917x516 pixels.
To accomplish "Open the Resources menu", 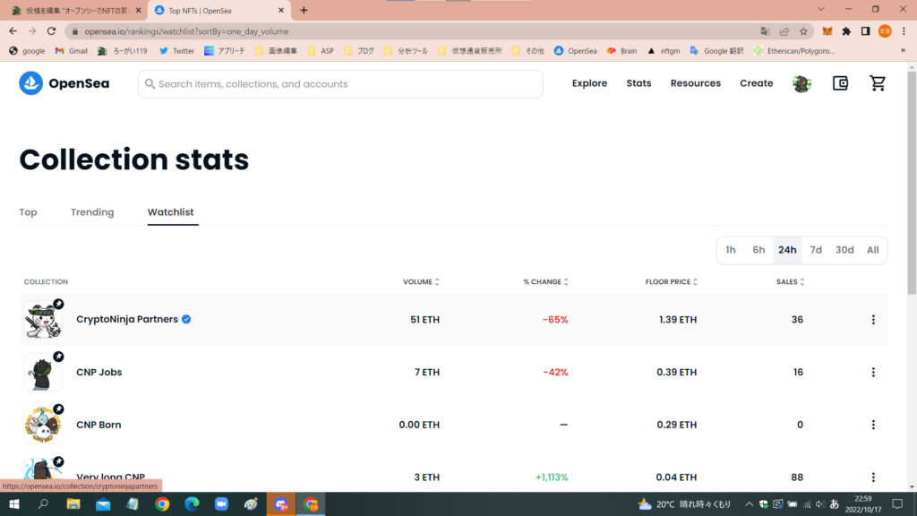I will (x=695, y=83).
